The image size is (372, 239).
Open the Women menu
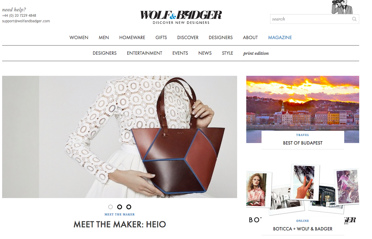[x=79, y=38]
